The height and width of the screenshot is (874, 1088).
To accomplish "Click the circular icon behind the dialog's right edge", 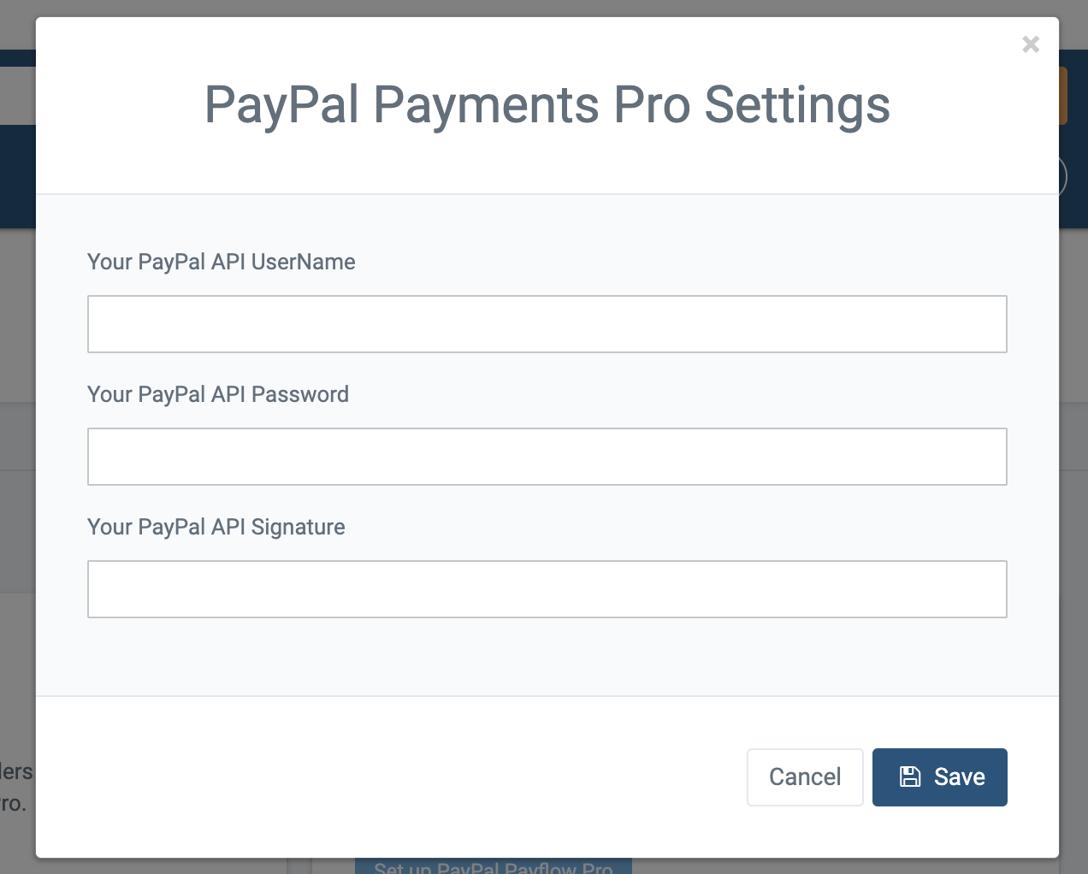I will [1063, 177].
